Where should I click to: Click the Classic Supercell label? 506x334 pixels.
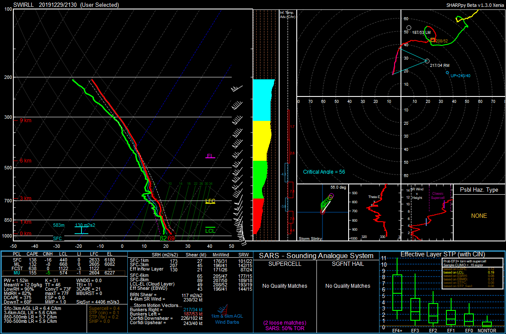click(x=438, y=196)
